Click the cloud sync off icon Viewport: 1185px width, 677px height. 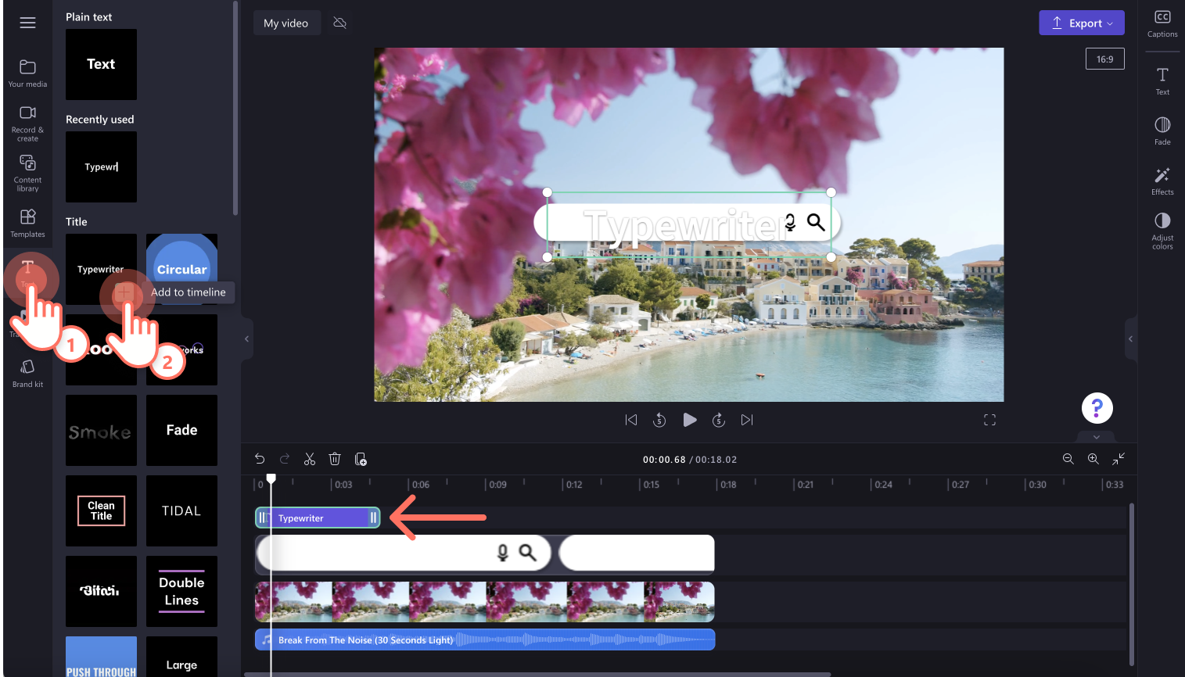[339, 23]
